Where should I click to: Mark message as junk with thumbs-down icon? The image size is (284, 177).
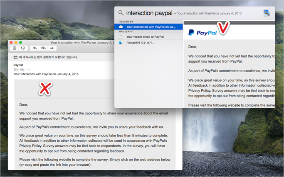(23, 48)
